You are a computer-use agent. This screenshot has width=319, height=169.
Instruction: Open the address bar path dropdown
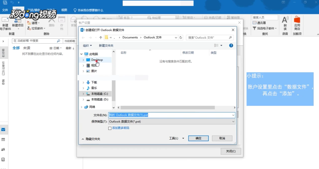coord(176,38)
